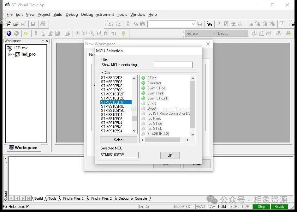Click the MCU list vertical scrollbar thumb
This screenshot has width=297, height=212.
(134, 118)
